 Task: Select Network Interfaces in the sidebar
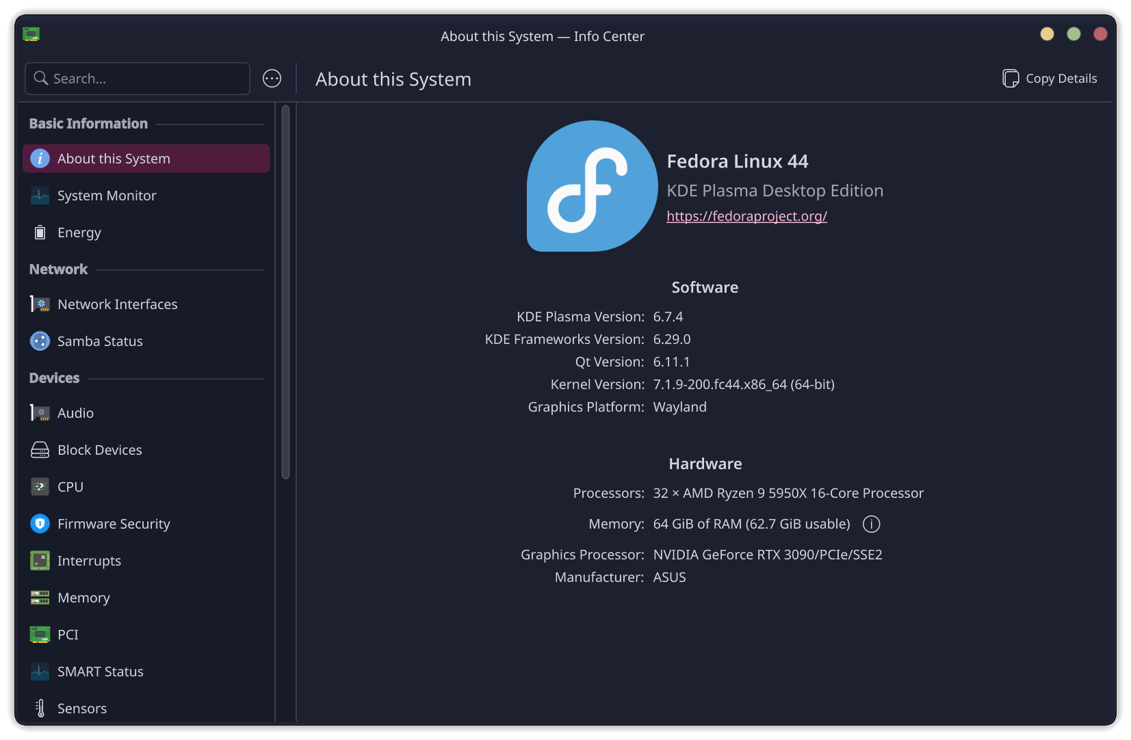point(146,304)
